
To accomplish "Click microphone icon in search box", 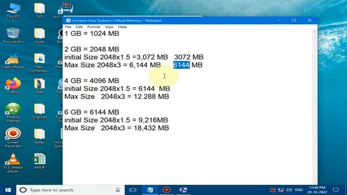I will pos(118,190).
